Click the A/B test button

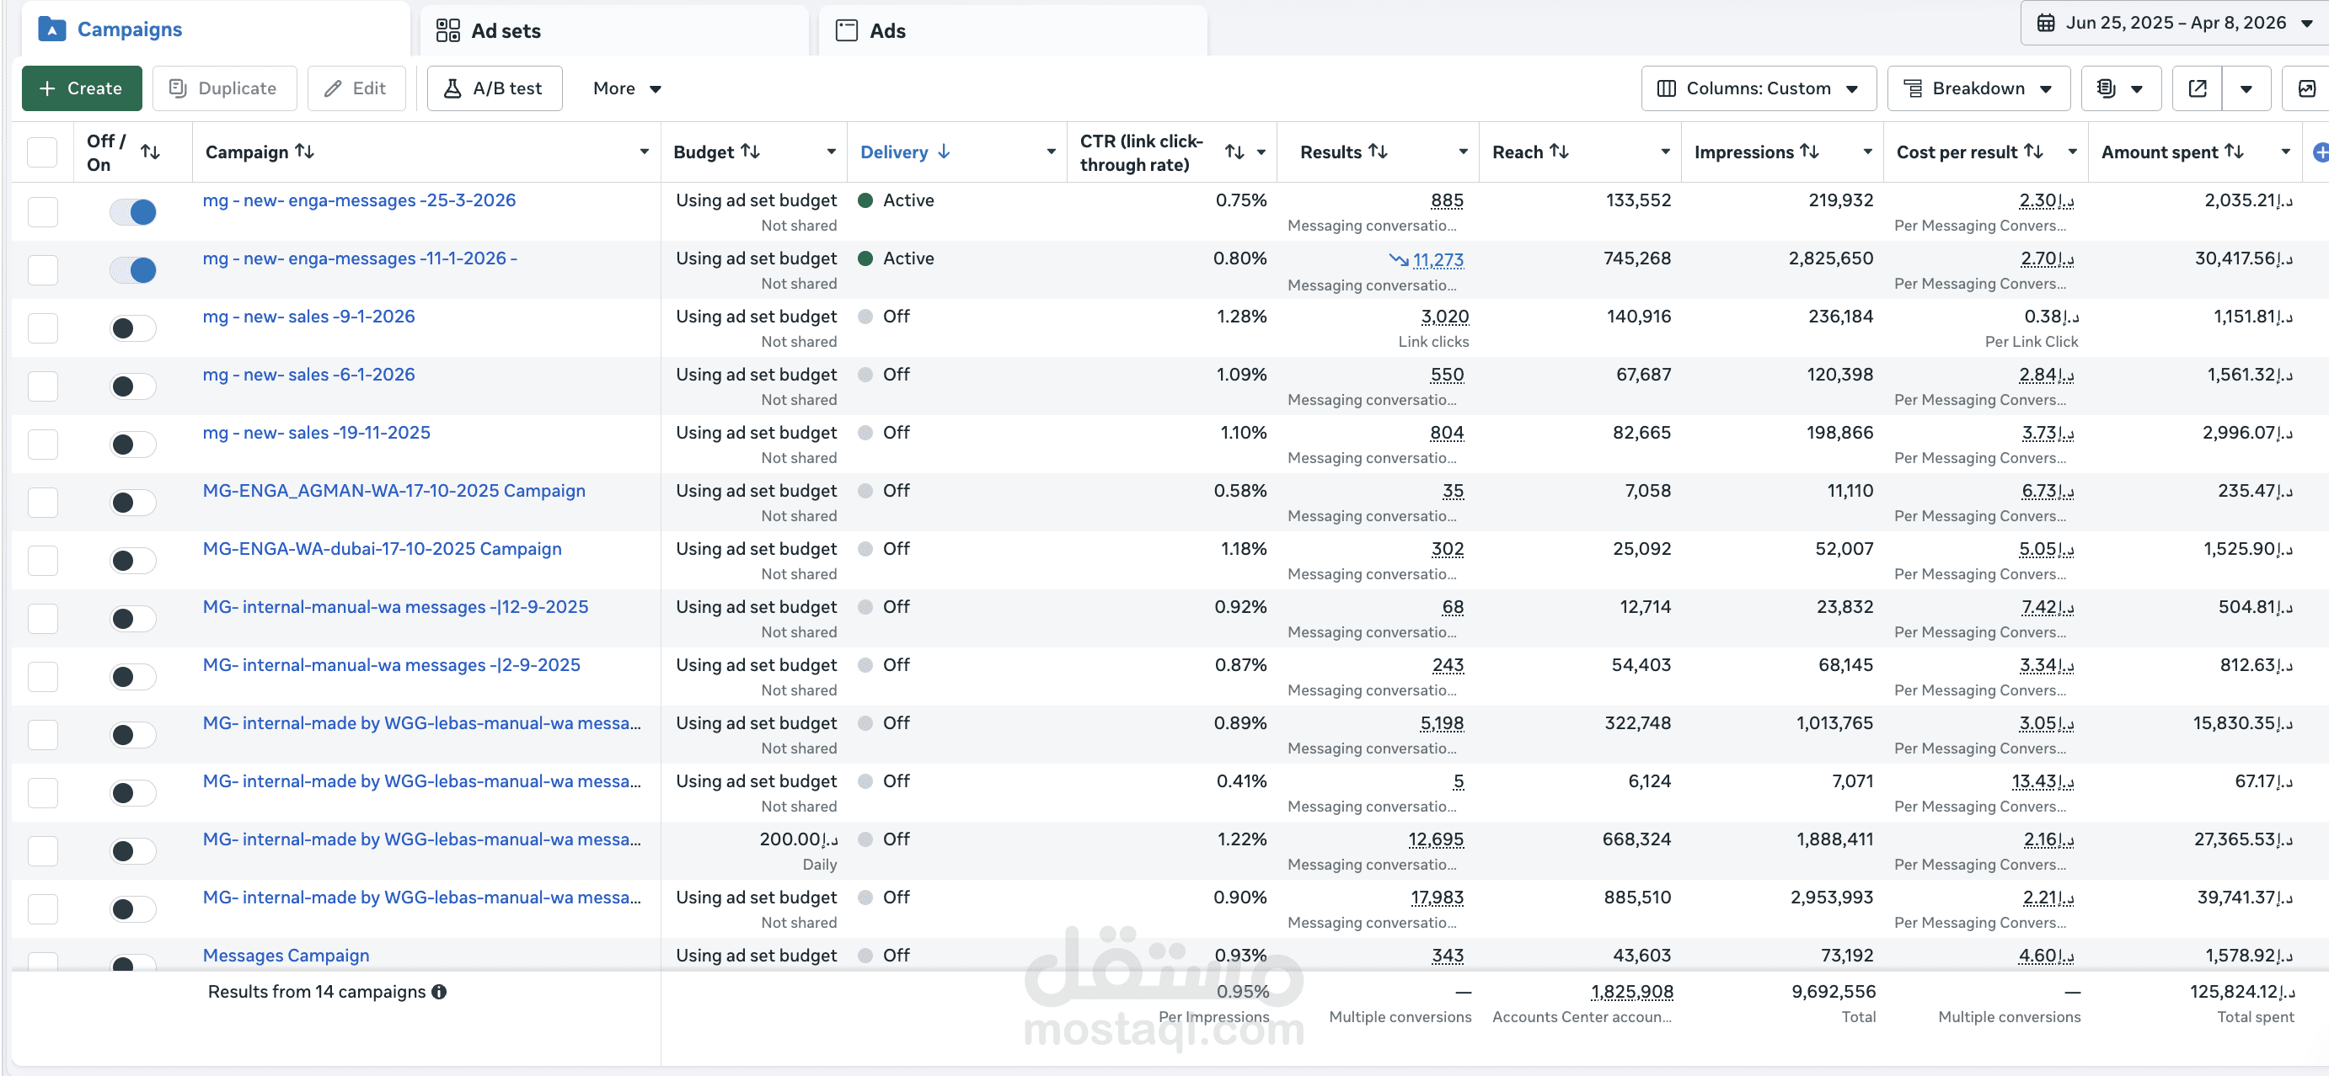tap(494, 88)
